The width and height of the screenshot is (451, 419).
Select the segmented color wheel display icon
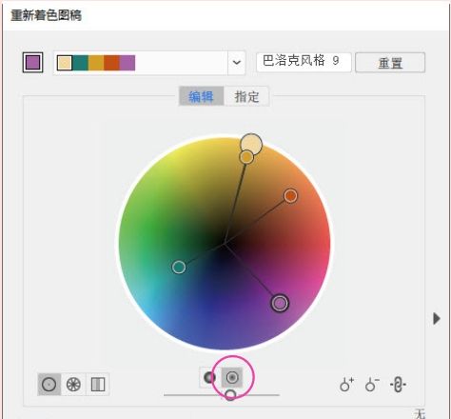(x=73, y=385)
